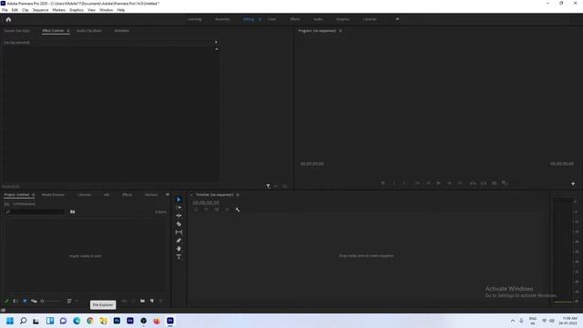
Task: Open Microsoft Edge from taskbar
Action: click(x=77, y=321)
